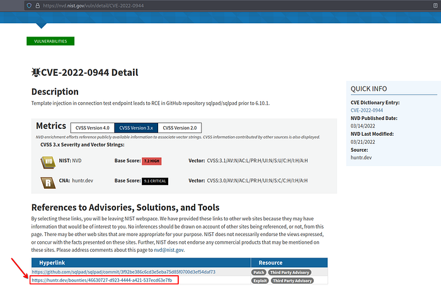Screen dimensions: 441x291
Task: Click the References to Advisories heading
Action: tap(125, 207)
